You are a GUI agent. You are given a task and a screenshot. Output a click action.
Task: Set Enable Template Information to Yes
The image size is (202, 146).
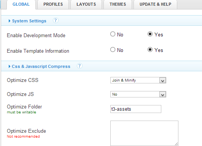click(150, 50)
